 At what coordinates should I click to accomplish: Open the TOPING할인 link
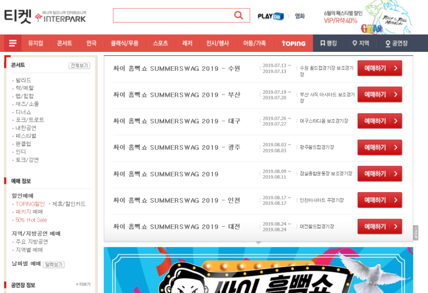coord(30,204)
